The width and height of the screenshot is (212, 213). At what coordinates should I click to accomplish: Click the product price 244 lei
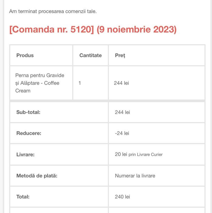pos(121,83)
